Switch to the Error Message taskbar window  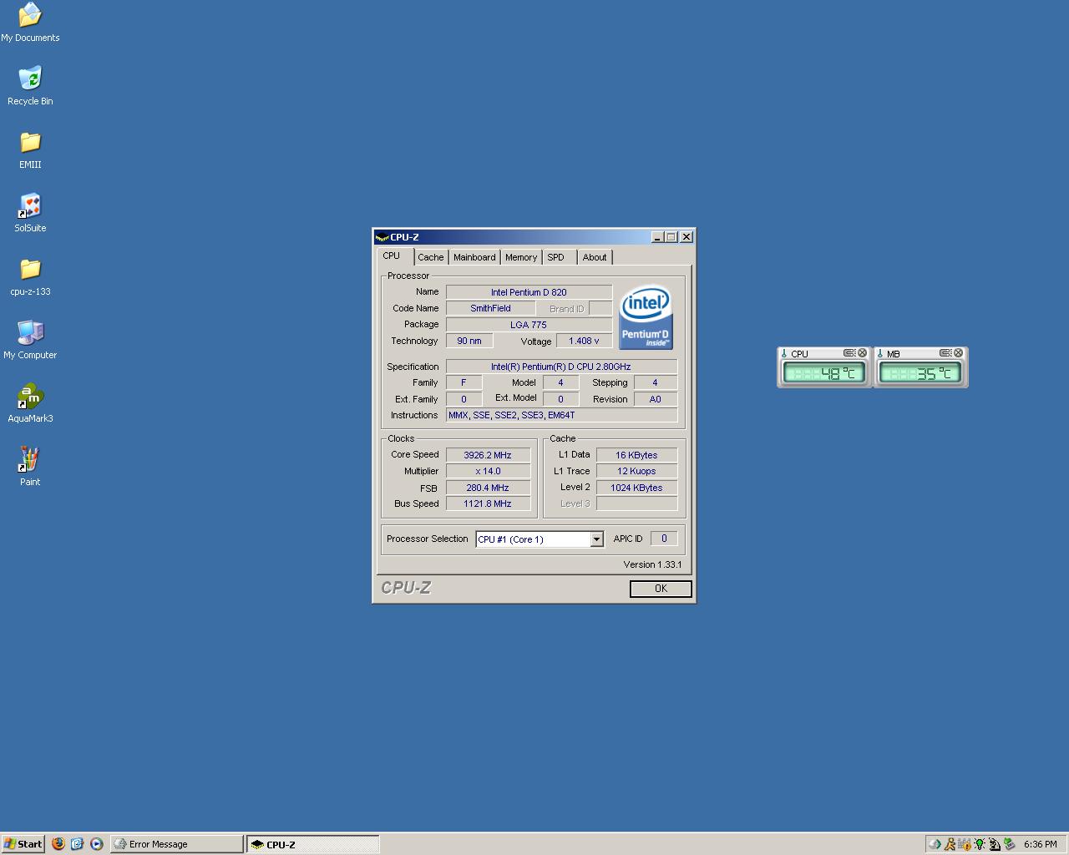coord(176,844)
